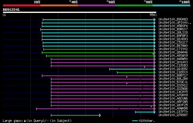Select the UniRef100_Q84R46 label
Image resolution: width=193 pixels, height=123 pixels.
click(x=173, y=52)
